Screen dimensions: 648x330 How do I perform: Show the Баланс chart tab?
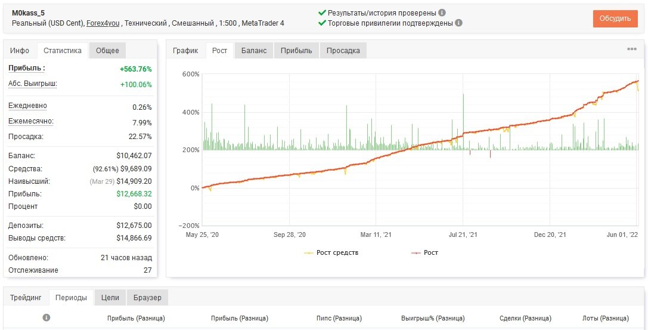pyautogui.click(x=254, y=51)
